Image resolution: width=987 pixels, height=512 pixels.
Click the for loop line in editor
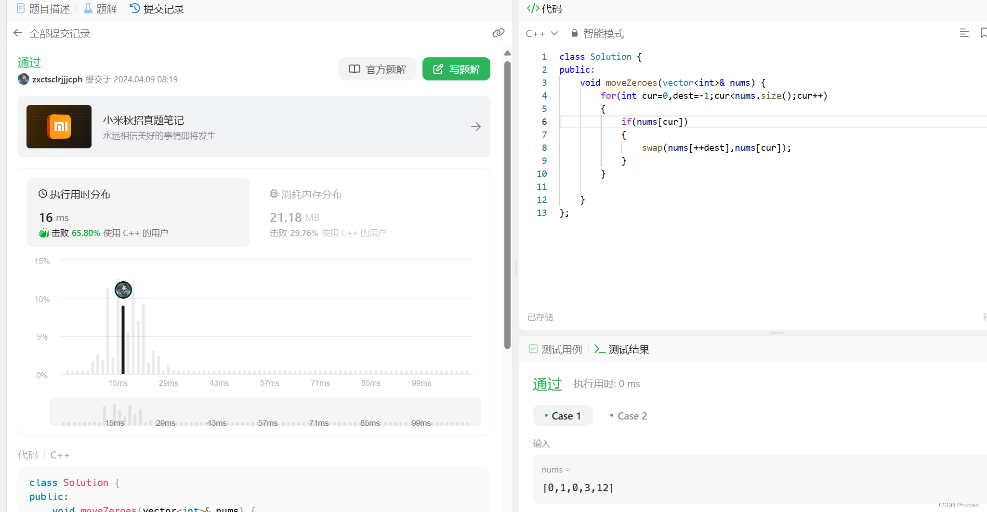click(x=714, y=96)
